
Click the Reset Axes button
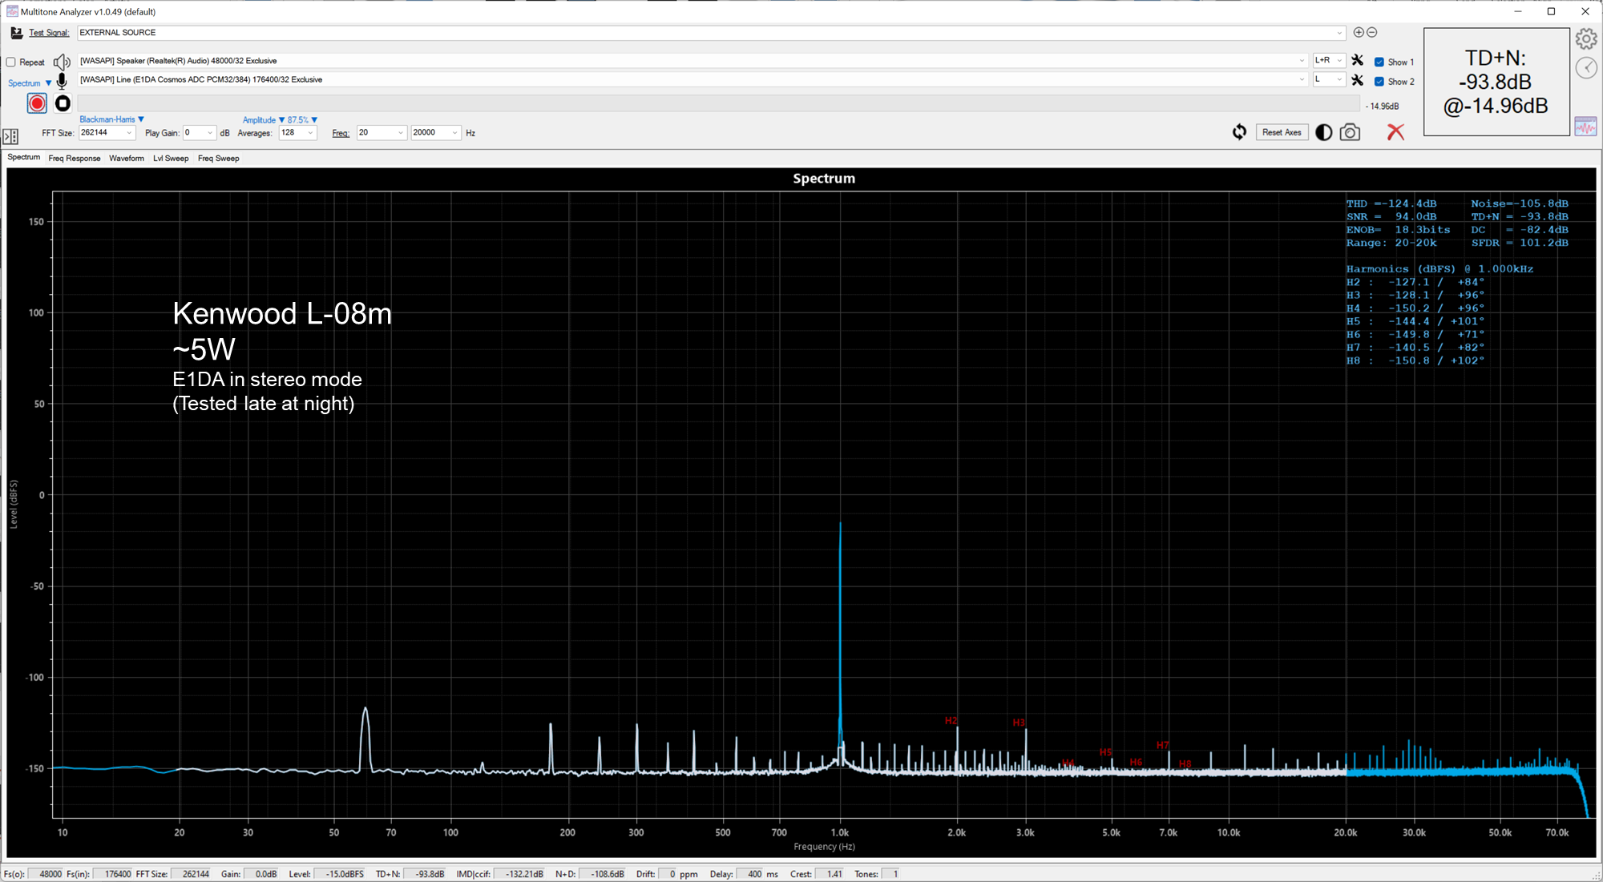[1282, 132]
